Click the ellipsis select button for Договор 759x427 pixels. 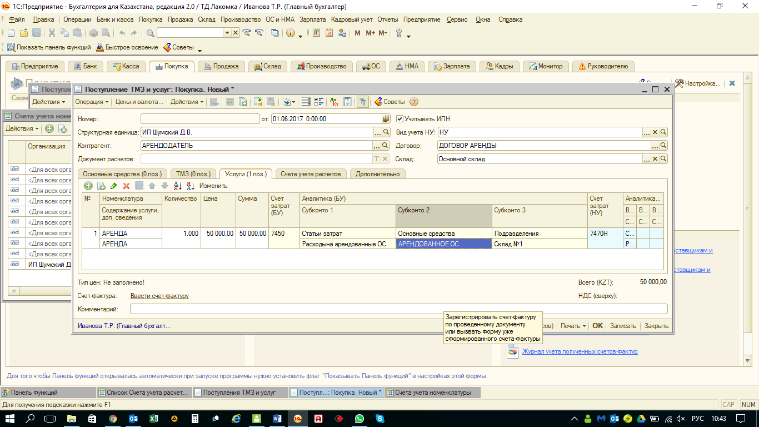tap(655, 145)
